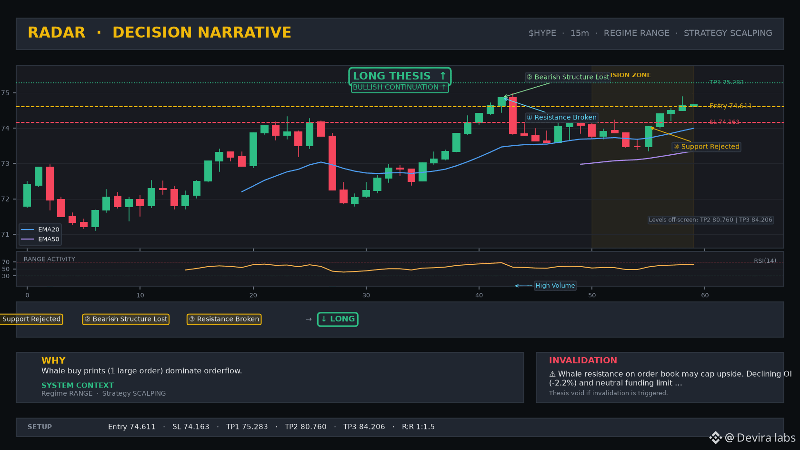Click the REGIME RANGE header text

[636, 33]
